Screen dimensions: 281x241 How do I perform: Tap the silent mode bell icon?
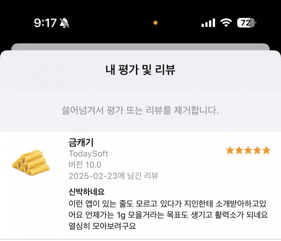click(64, 23)
